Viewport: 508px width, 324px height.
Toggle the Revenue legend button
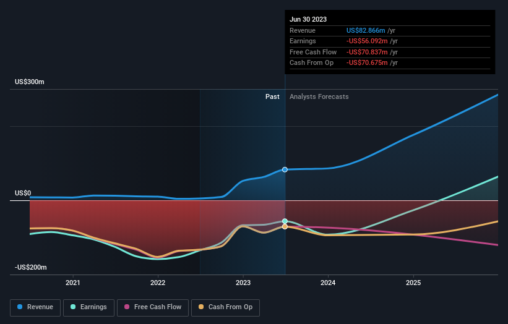[35, 307]
